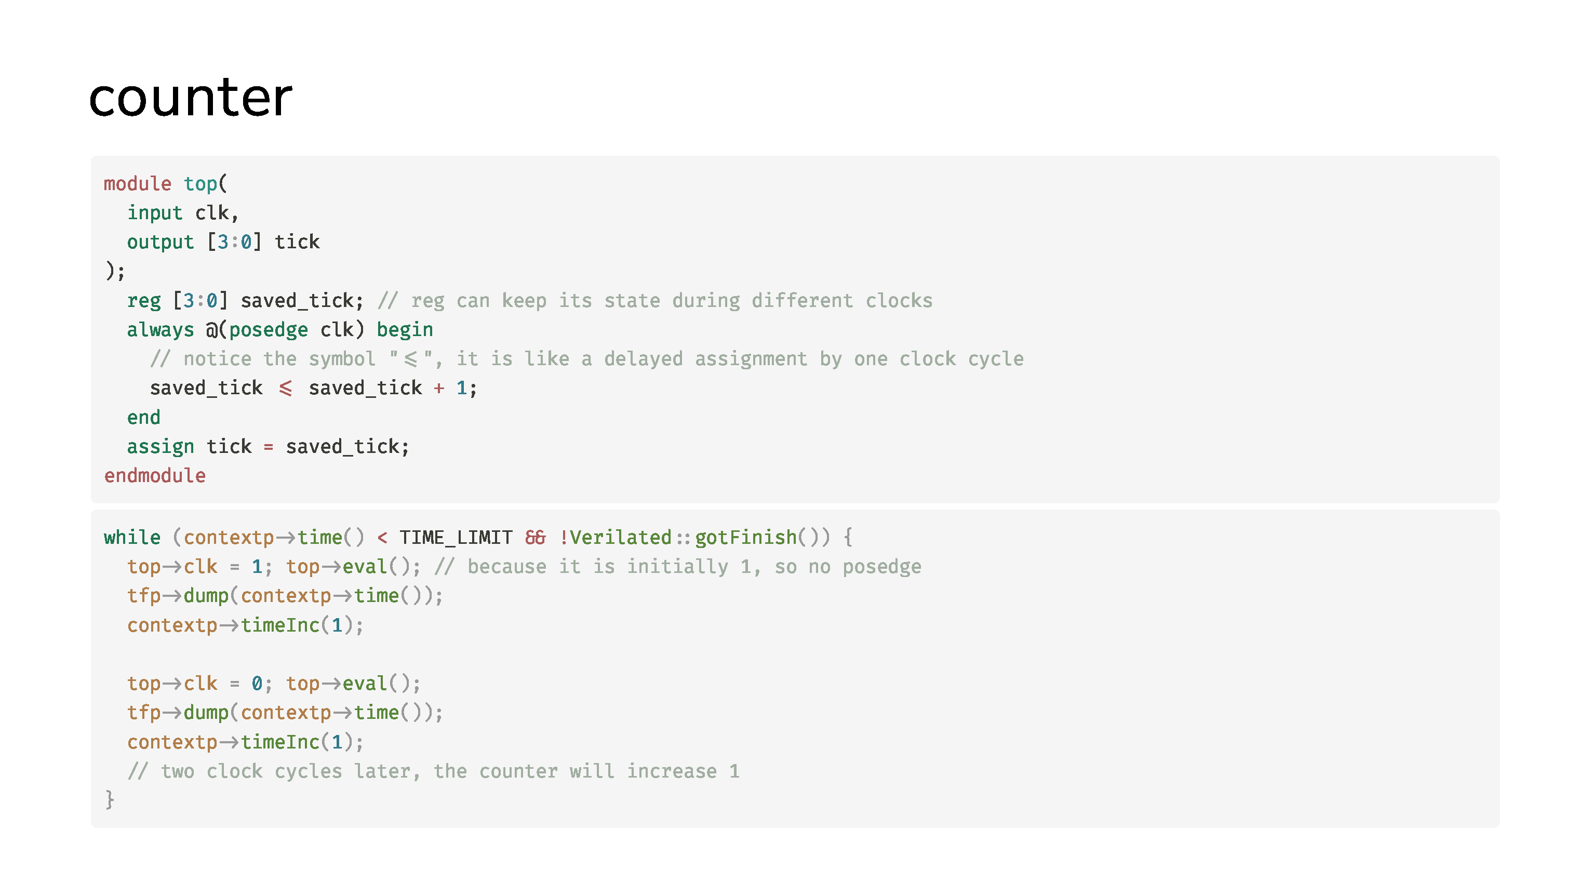Screen dimensions: 1591x896
Task: Click the 'end' keyword of always block
Action: [x=143, y=418]
